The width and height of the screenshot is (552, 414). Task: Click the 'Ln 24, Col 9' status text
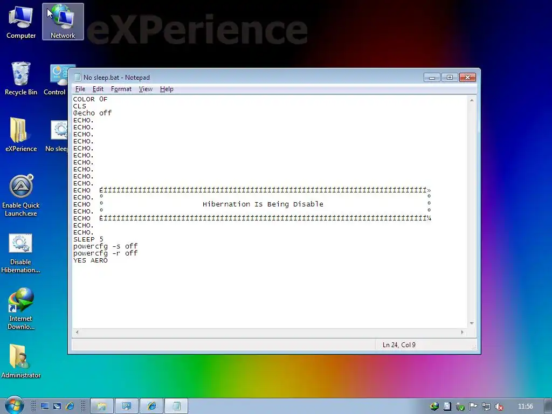399,345
